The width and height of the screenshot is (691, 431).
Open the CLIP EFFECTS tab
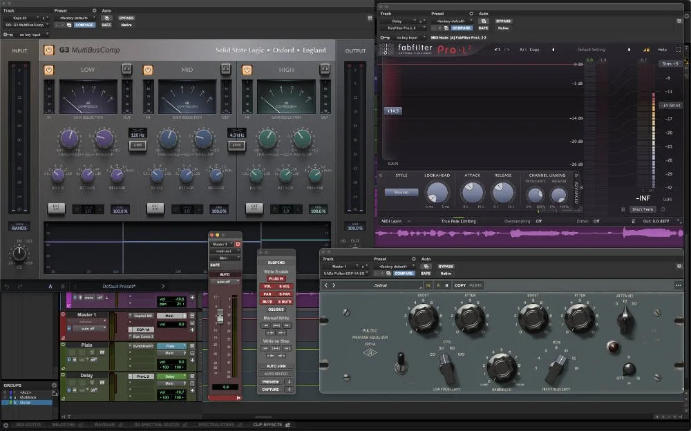click(x=267, y=425)
